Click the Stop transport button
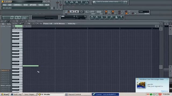This screenshot has width=172, height=96. tap(77, 12)
